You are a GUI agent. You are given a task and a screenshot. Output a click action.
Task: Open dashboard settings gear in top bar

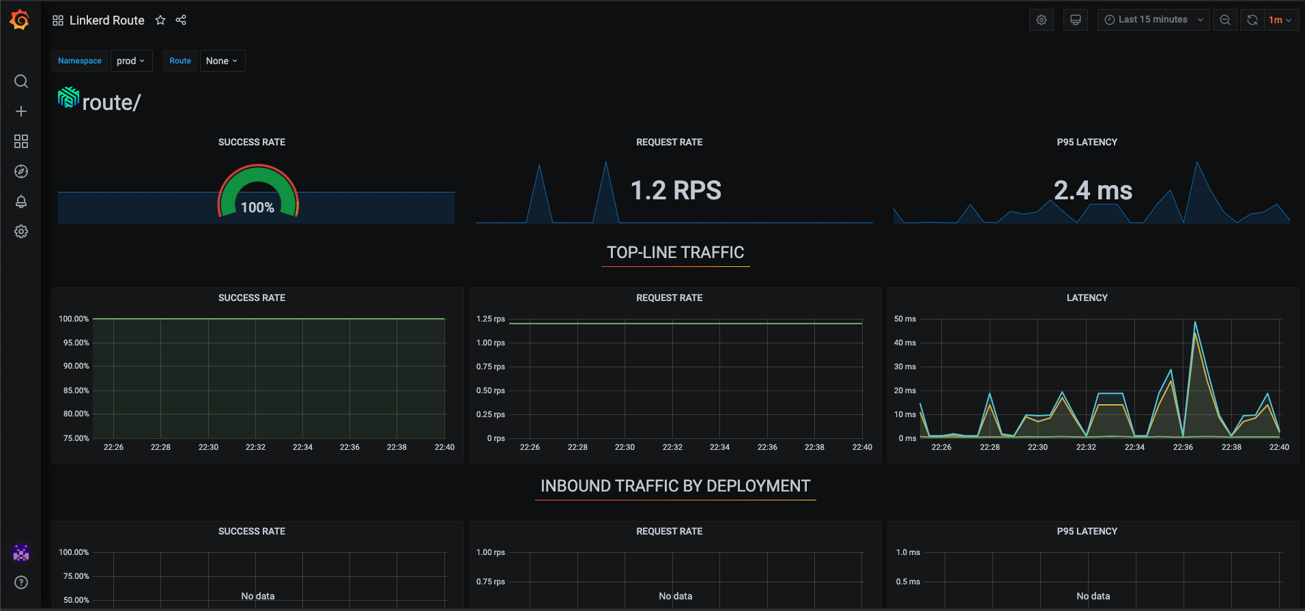point(1042,20)
